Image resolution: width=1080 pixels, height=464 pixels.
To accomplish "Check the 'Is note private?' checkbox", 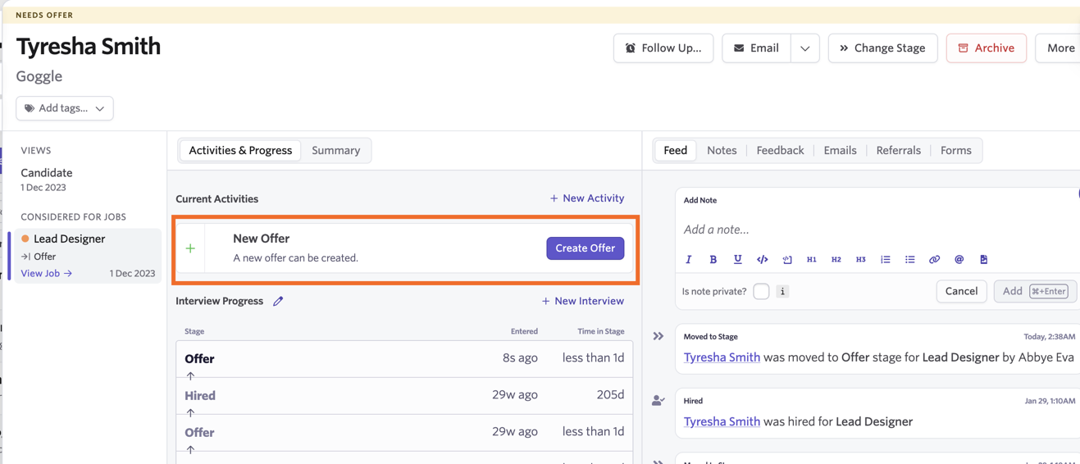I will pyautogui.click(x=761, y=291).
